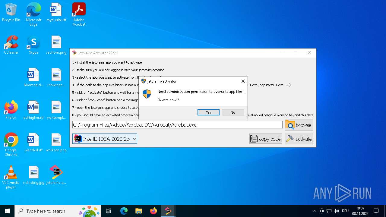Launch Firefox from the taskbar
The image size is (386, 217).
pos(153,211)
